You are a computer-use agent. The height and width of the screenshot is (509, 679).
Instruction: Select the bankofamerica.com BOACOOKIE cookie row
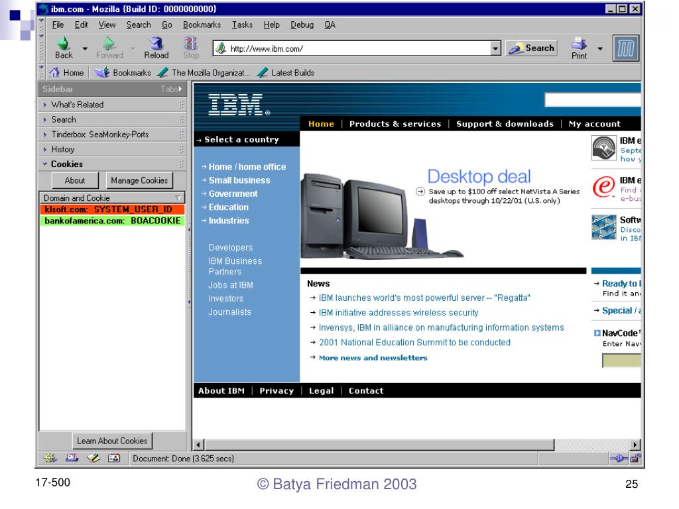point(112,221)
